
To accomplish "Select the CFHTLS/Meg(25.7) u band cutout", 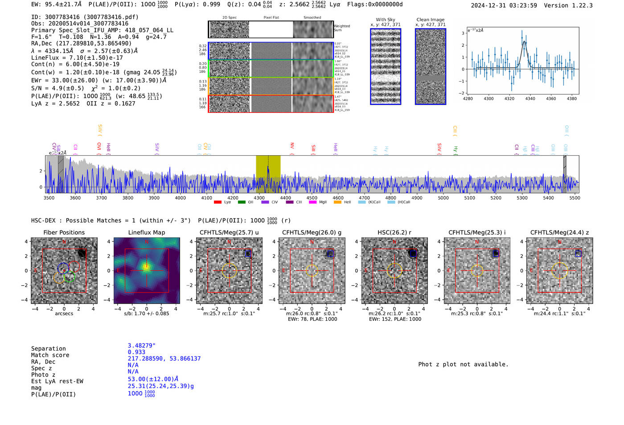I will point(229,270).
